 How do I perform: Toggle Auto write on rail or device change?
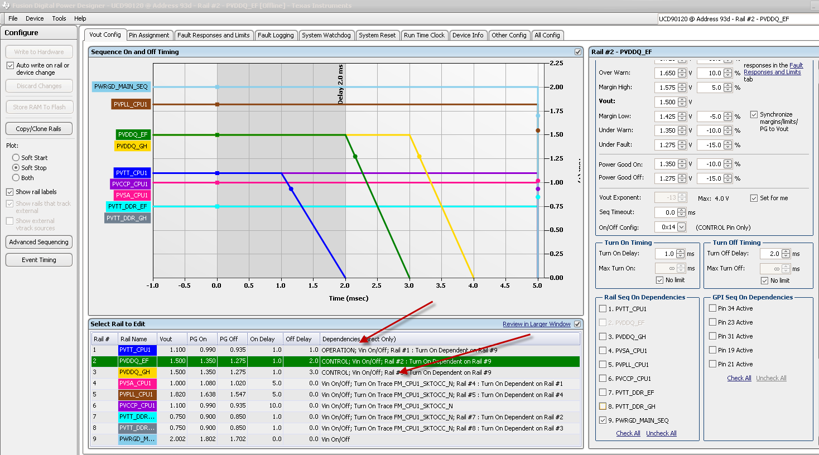point(10,65)
